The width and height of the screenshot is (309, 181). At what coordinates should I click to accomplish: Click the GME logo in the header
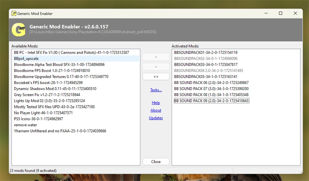point(19,30)
